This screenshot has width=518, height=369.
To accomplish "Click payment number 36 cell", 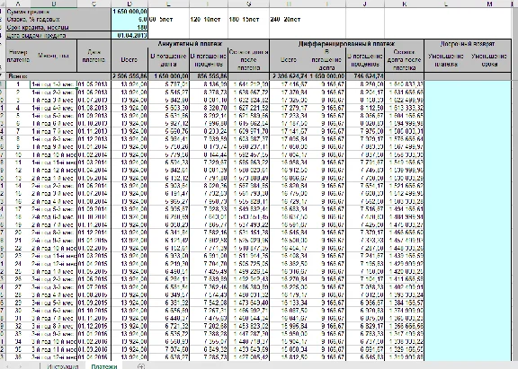I will click(x=18, y=357).
